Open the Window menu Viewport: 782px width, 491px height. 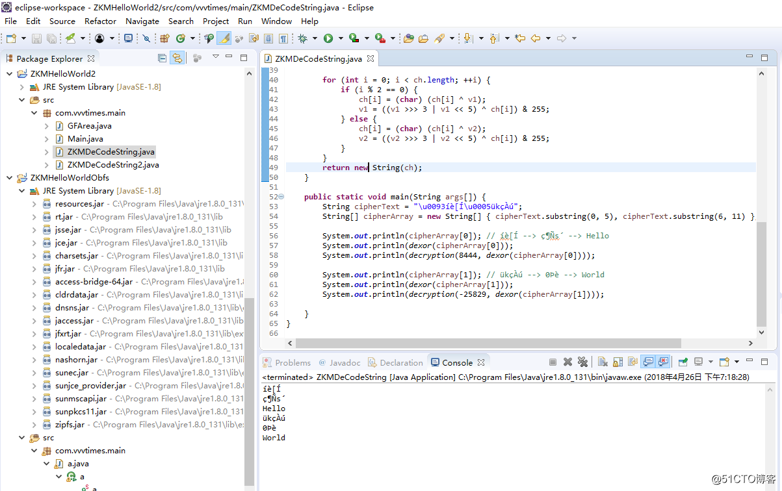click(276, 21)
